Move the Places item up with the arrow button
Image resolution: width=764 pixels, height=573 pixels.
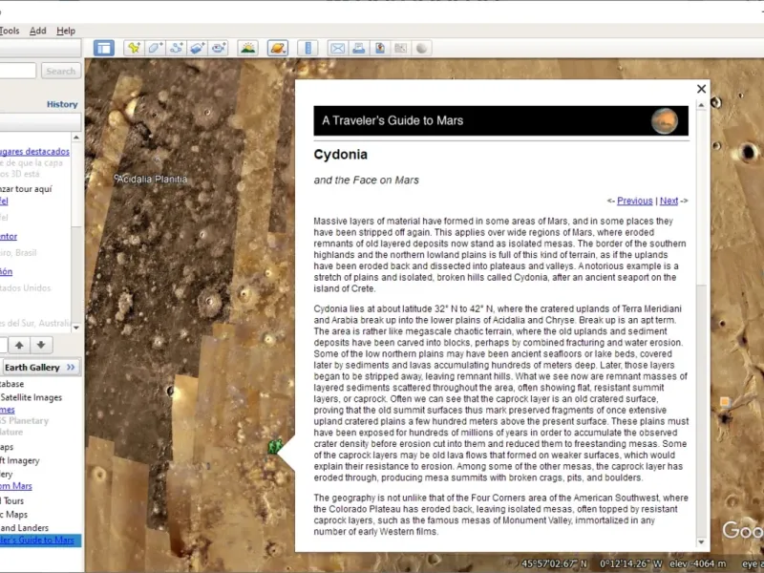click(x=19, y=345)
